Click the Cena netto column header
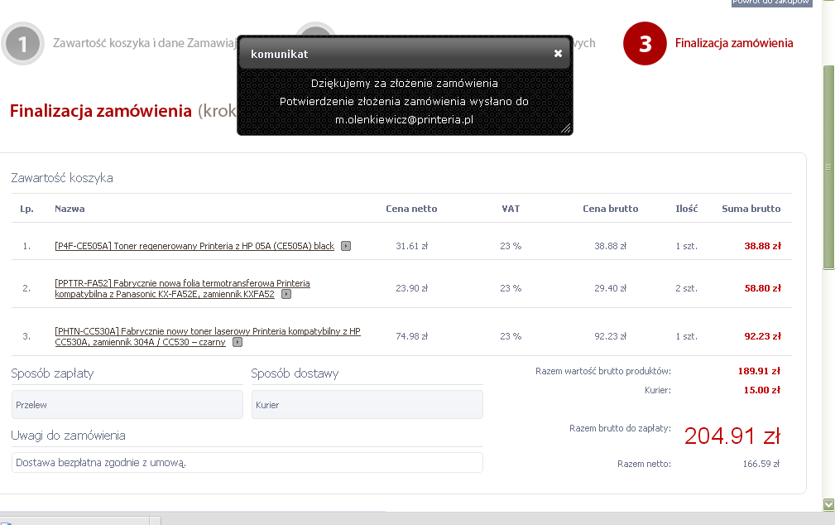 point(411,209)
